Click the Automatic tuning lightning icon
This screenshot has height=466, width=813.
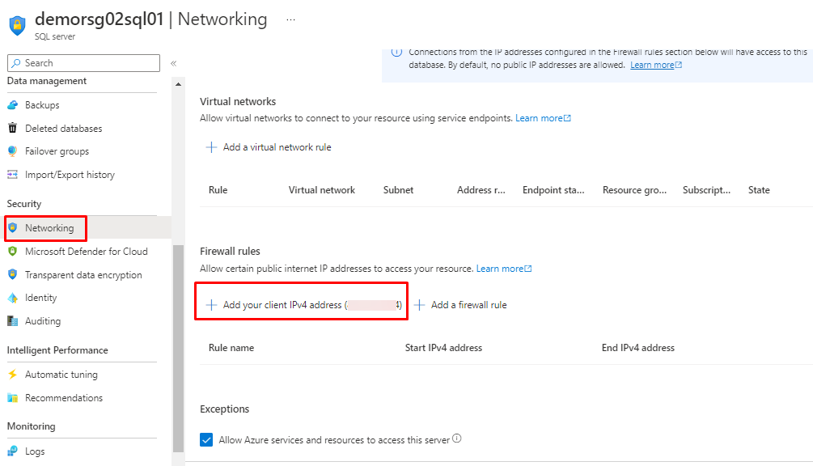12,375
